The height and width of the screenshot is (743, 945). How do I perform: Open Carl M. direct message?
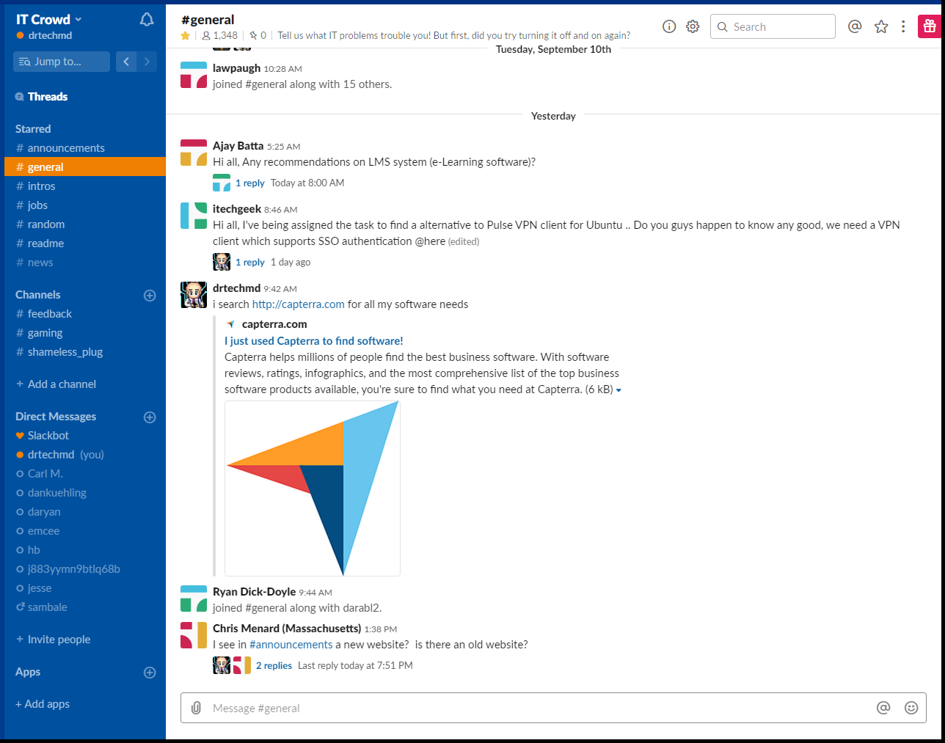(45, 474)
